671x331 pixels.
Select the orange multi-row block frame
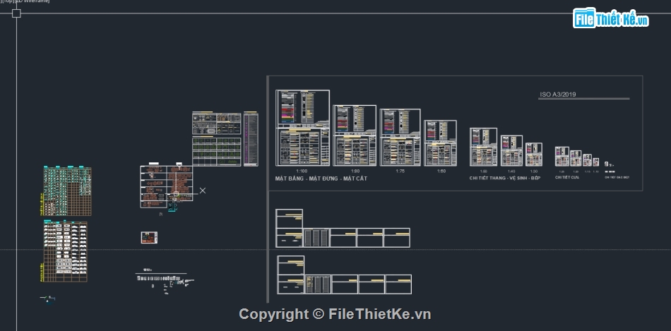click(167, 186)
